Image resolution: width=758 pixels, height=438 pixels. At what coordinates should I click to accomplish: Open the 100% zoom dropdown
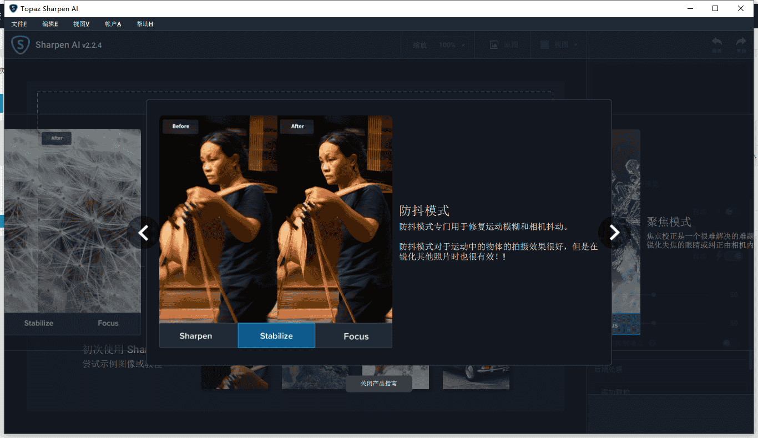point(451,44)
